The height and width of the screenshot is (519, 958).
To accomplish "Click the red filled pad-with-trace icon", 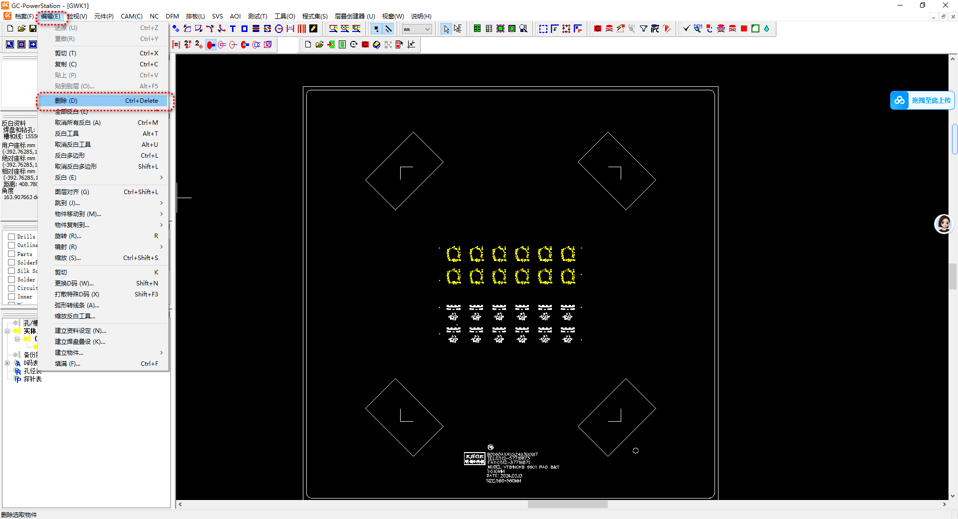I will coord(211,44).
